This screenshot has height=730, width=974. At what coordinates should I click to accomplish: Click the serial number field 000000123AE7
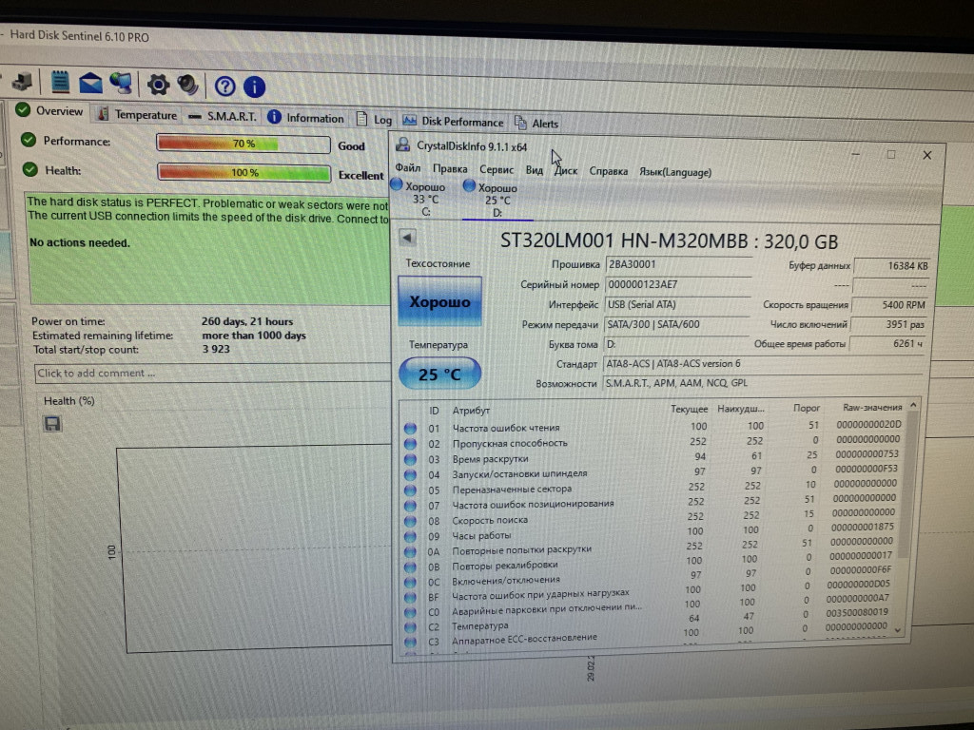[x=677, y=284]
